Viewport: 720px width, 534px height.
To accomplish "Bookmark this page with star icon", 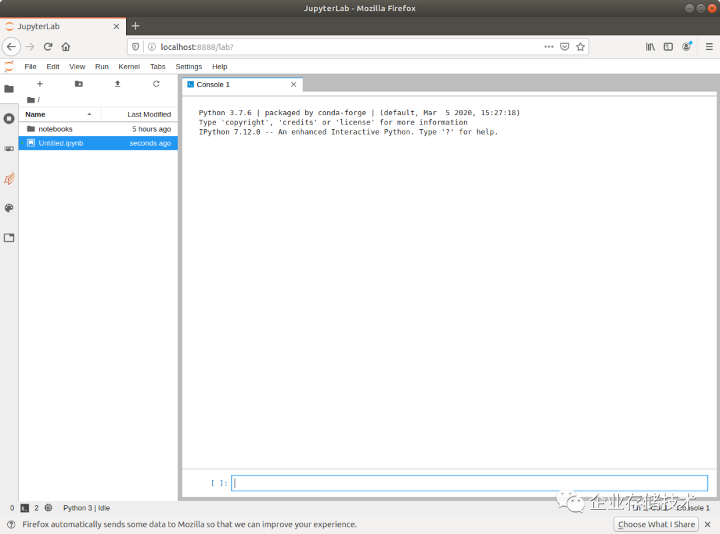I will pyautogui.click(x=581, y=47).
